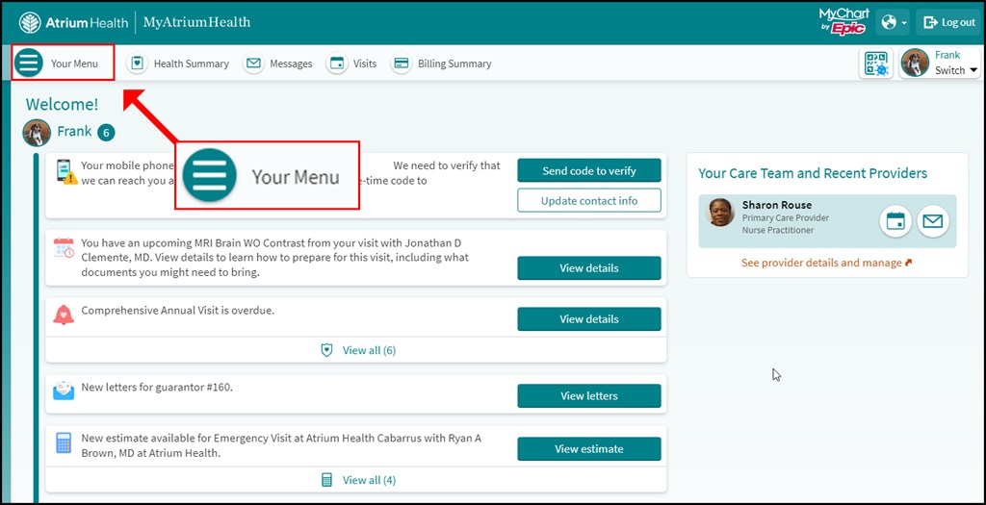The width and height of the screenshot is (986, 505).
Task: Open the Frank Switch profile dropdown
Action: click(940, 63)
